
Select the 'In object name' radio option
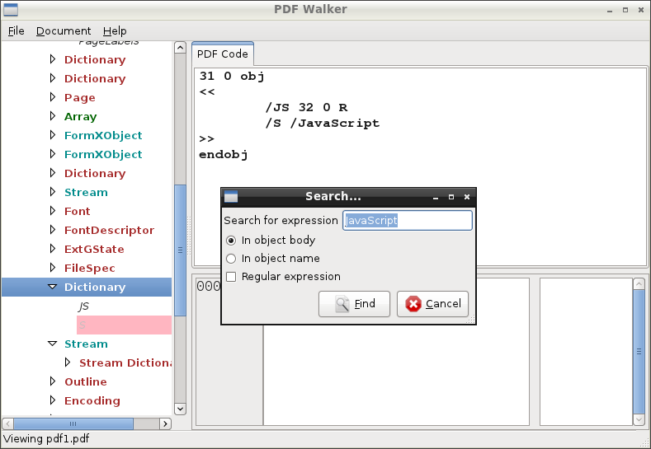point(231,259)
